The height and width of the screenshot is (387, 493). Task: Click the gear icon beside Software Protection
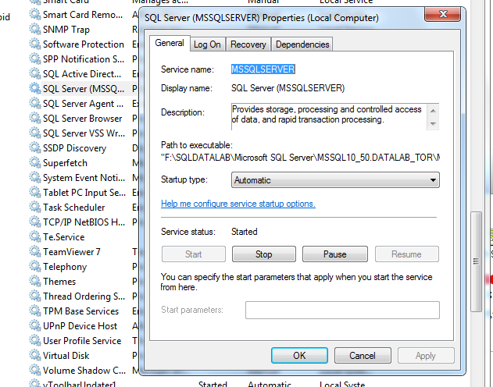click(x=35, y=44)
